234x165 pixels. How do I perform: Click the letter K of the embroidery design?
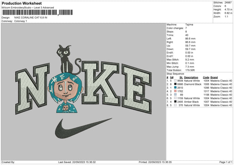[x=101, y=83]
